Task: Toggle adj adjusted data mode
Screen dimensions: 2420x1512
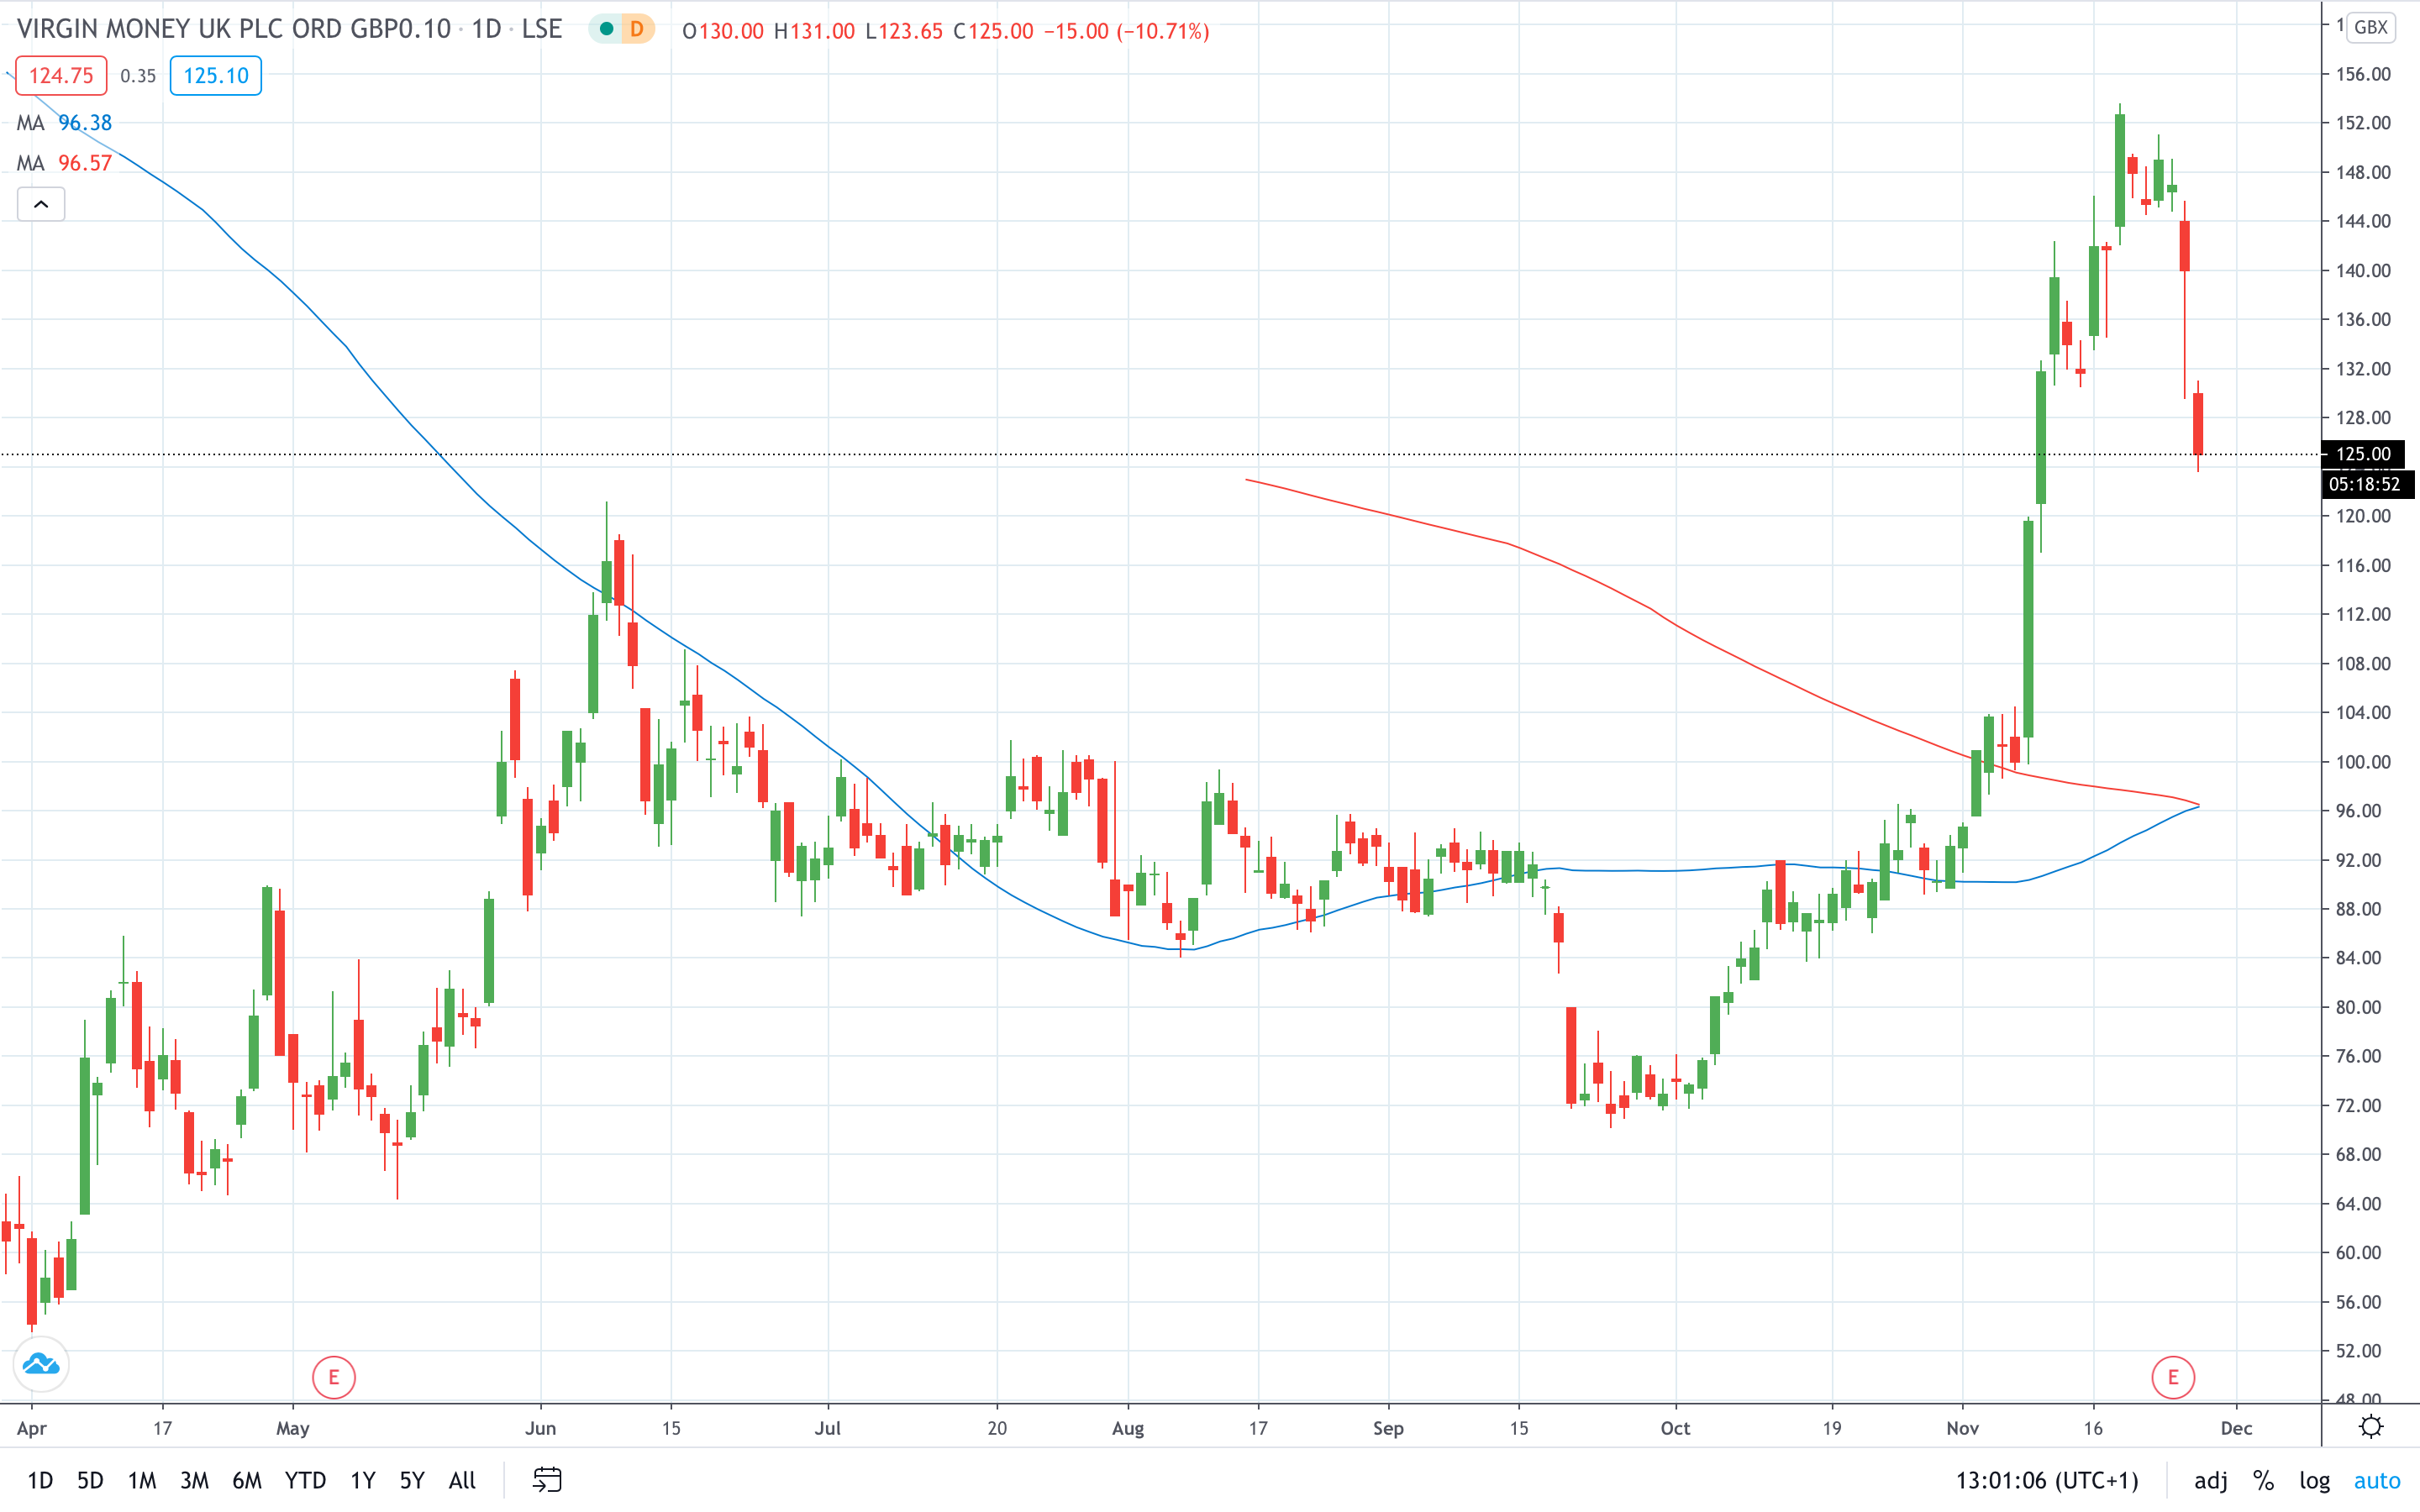Action: coord(2210,1481)
